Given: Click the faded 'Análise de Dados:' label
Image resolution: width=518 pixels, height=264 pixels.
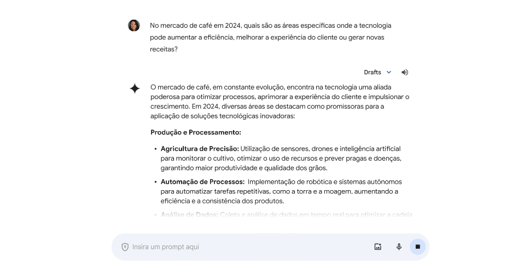Looking at the screenshot, I should coord(190,214).
